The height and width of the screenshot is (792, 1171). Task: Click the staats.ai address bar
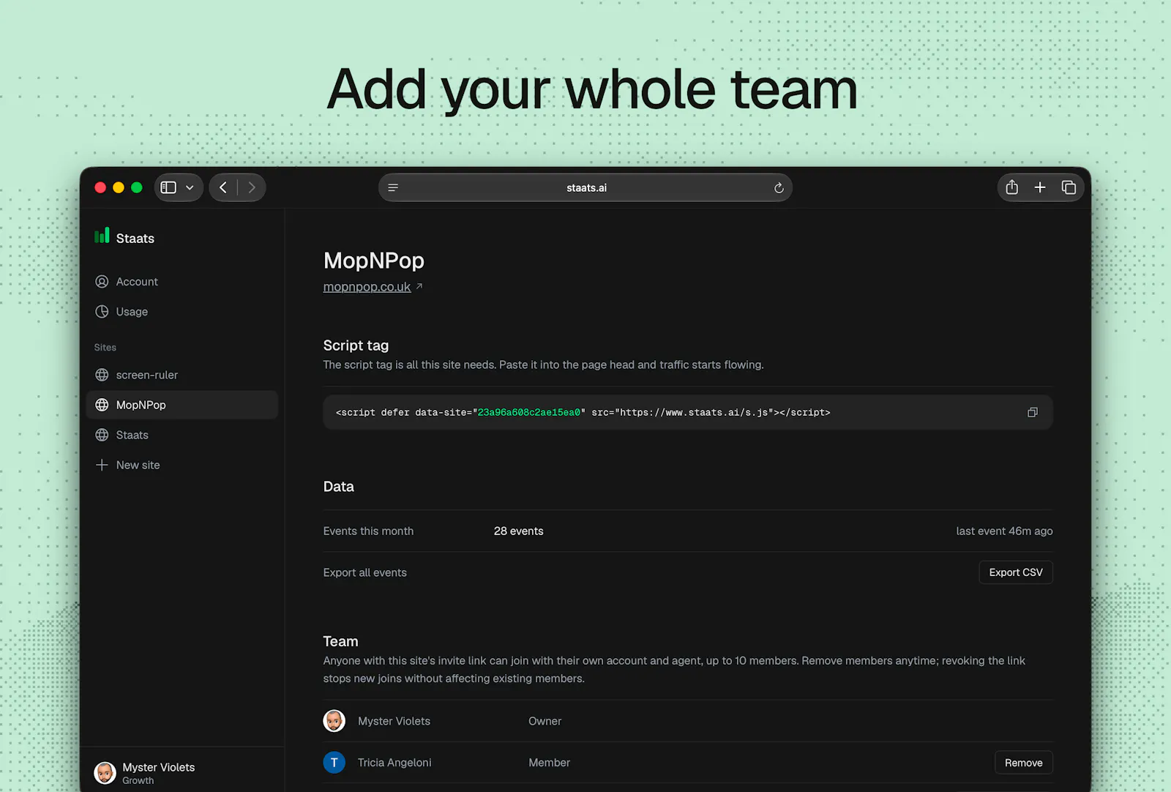tap(585, 187)
